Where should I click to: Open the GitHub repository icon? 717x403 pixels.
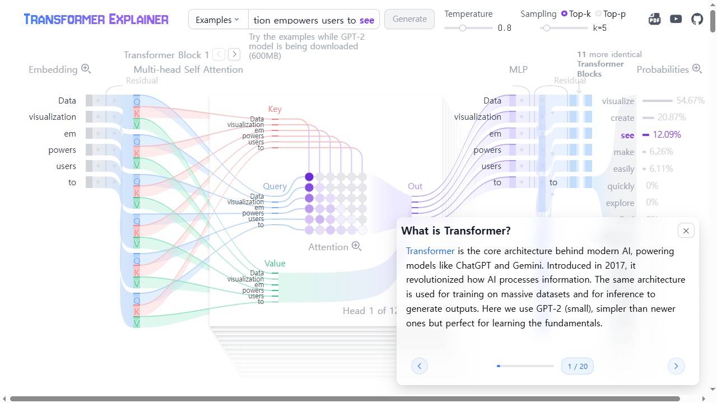pyautogui.click(x=697, y=19)
